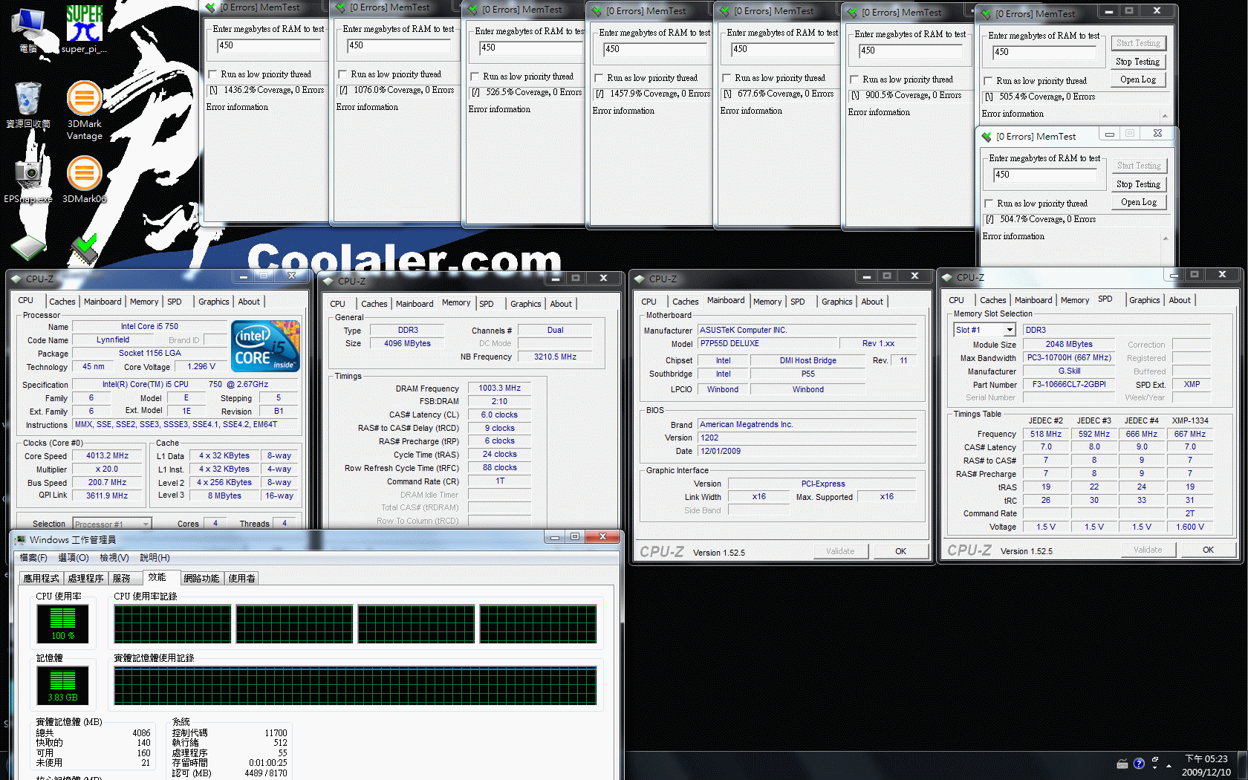Enable low priority thread in 526.5% coverage MemTest
The height and width of the screenshot is (780, 1248).
click(475, 77)
